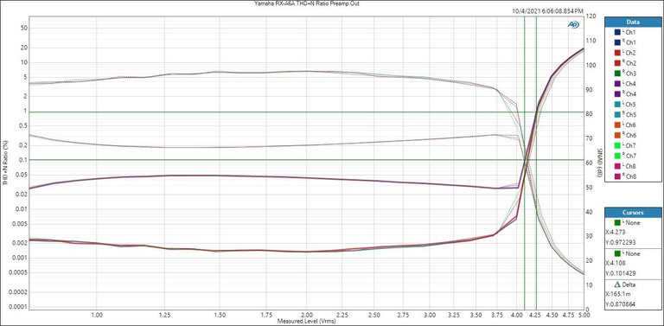Click the R Ch5 teal legend swatch

pyautogui.click(x=617, y=115)
